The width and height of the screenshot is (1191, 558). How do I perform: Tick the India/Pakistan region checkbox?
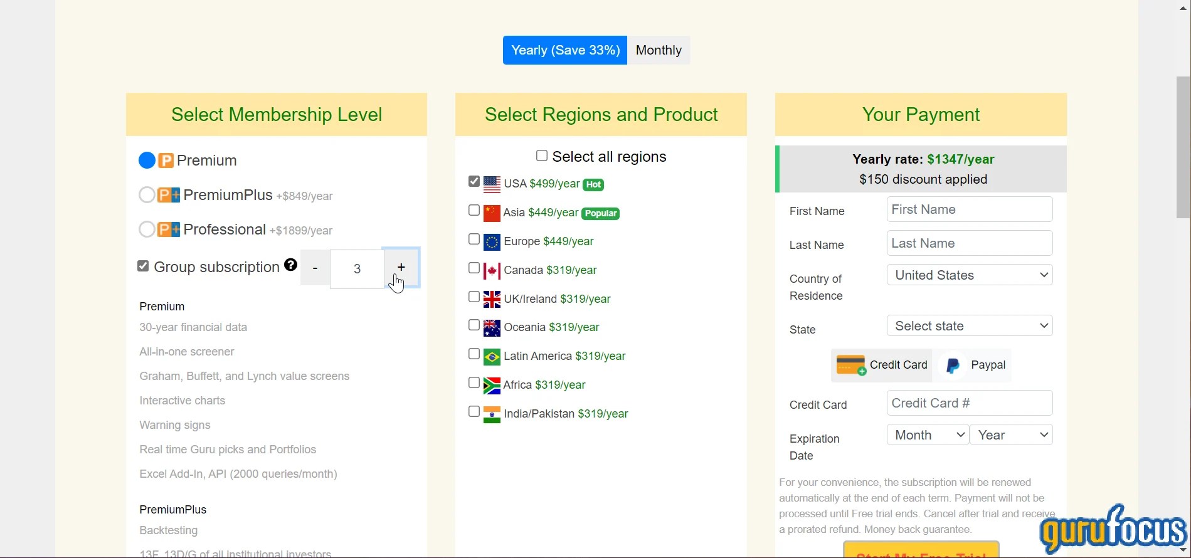474,412
